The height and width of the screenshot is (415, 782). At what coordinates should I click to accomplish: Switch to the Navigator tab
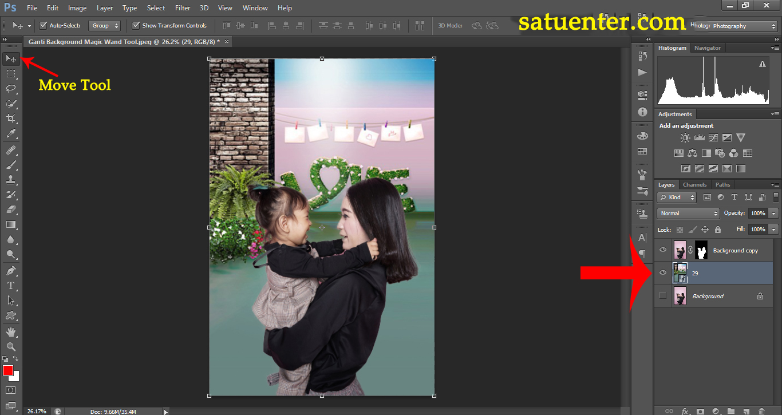pos(708,48)
